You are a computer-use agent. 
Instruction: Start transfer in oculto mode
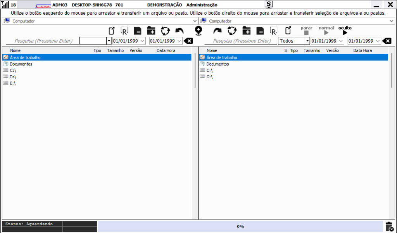point(345,30)
